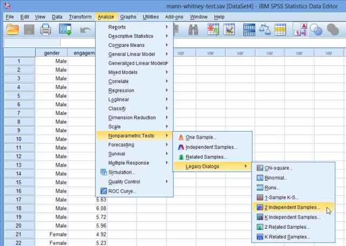The height and width of the screenshot is (246, 346).
Task: Click the One Sample orange icon
Action: pos(181,137)
